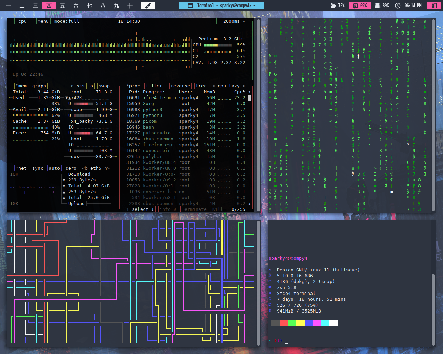Click the paintbrush icon in top bar
The image size is (443, 354).
point(147,6)
